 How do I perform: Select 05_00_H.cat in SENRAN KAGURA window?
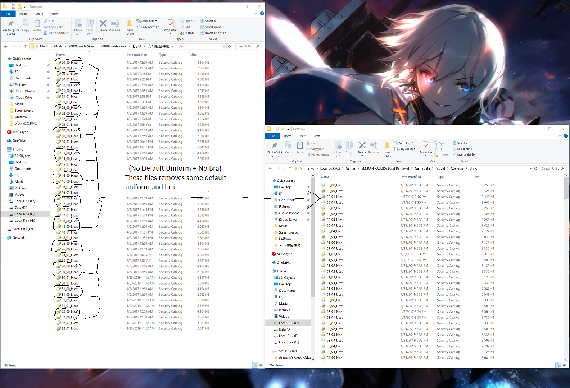tap(332, 358)
